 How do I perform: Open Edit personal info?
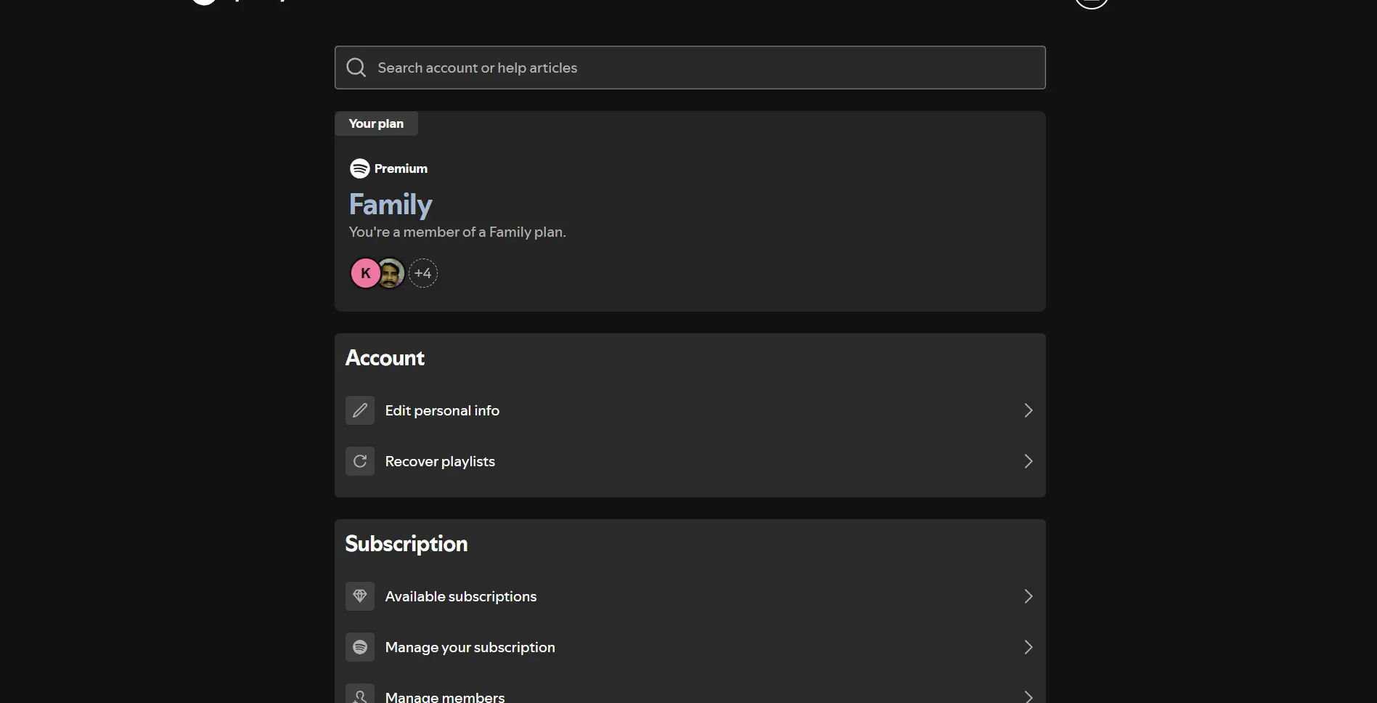690,410
